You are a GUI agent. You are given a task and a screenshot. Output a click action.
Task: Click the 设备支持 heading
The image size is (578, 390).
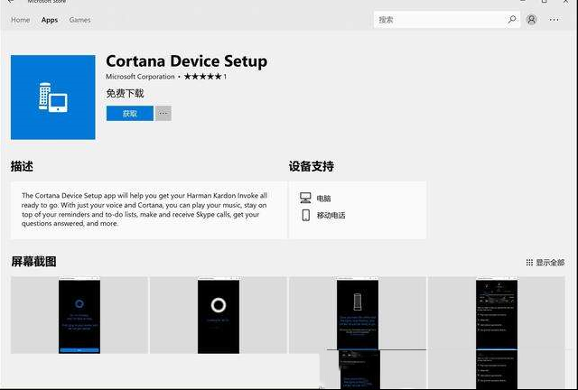point(311,166)
